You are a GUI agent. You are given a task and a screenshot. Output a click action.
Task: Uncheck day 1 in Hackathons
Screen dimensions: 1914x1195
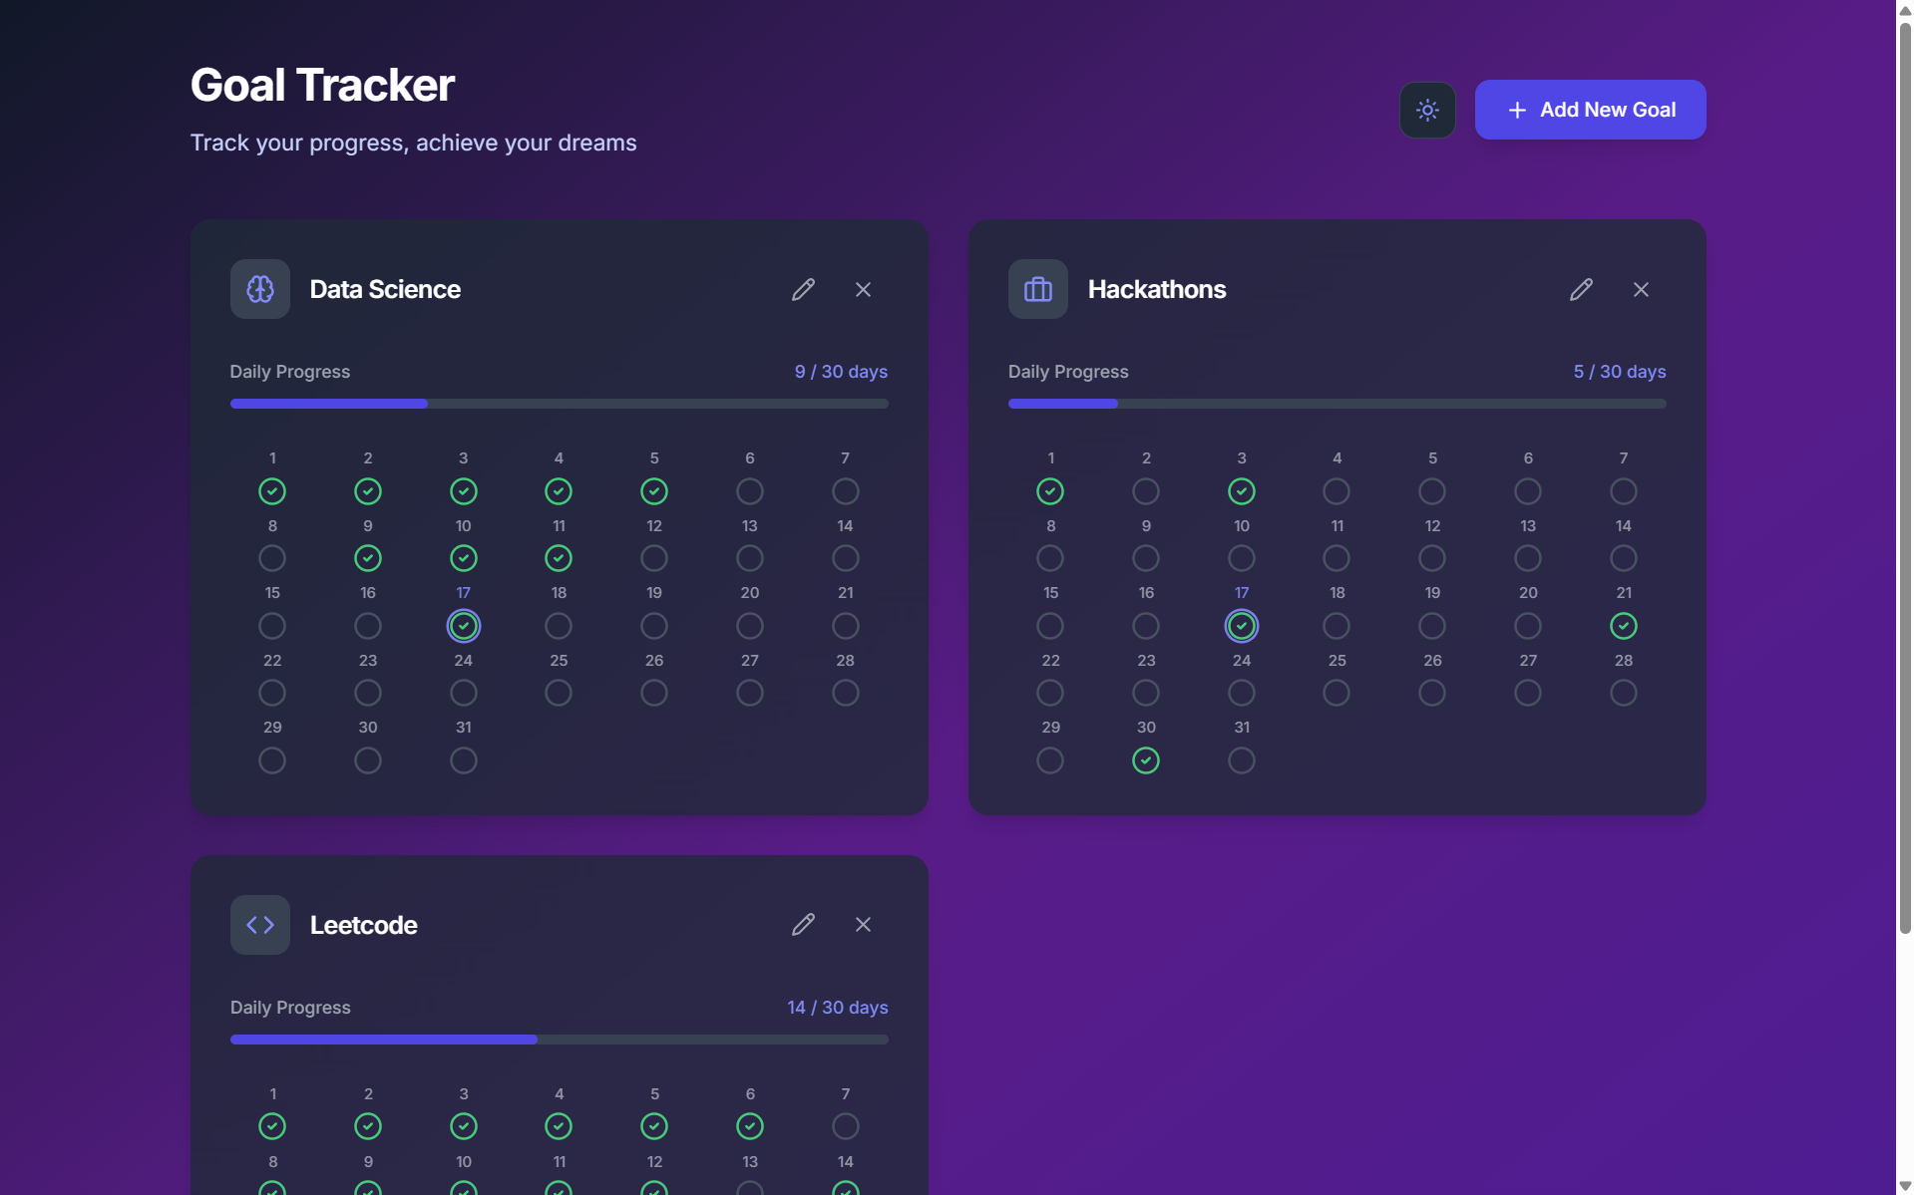[1050, 491]
